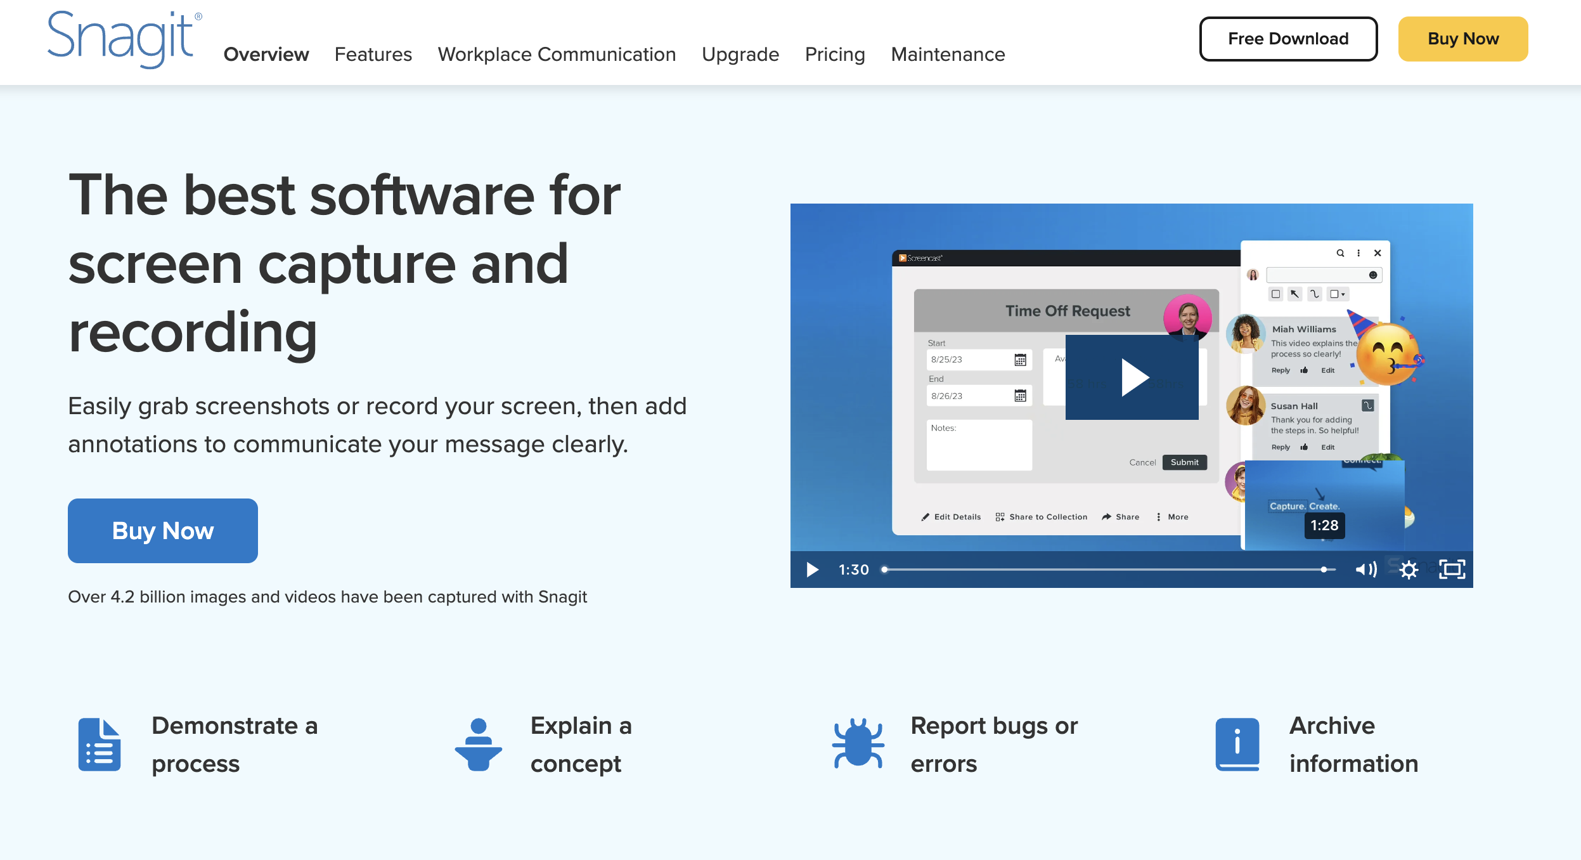Mute the video using the volume icon

[x=1365, y=570]
